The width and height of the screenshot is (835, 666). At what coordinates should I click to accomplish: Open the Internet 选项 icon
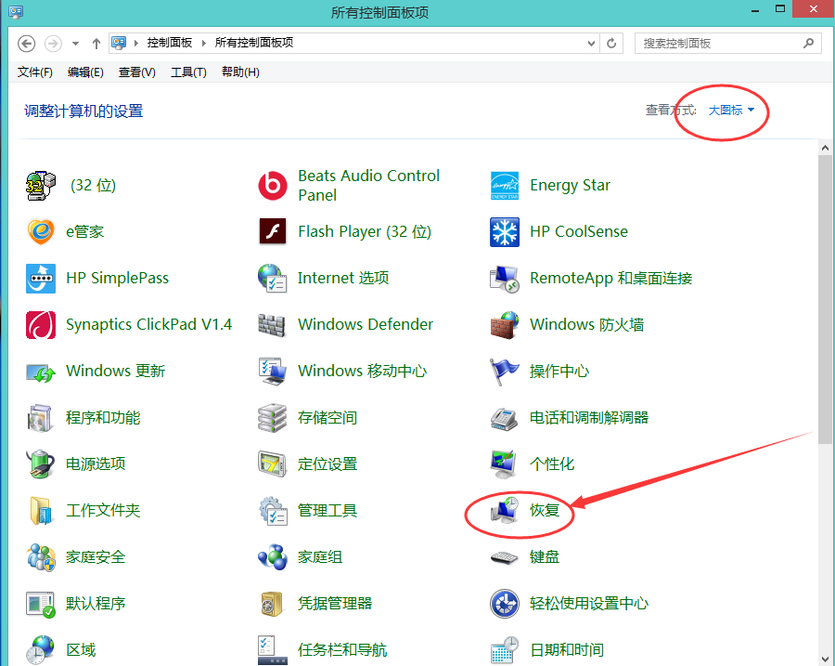click(273, 278)
